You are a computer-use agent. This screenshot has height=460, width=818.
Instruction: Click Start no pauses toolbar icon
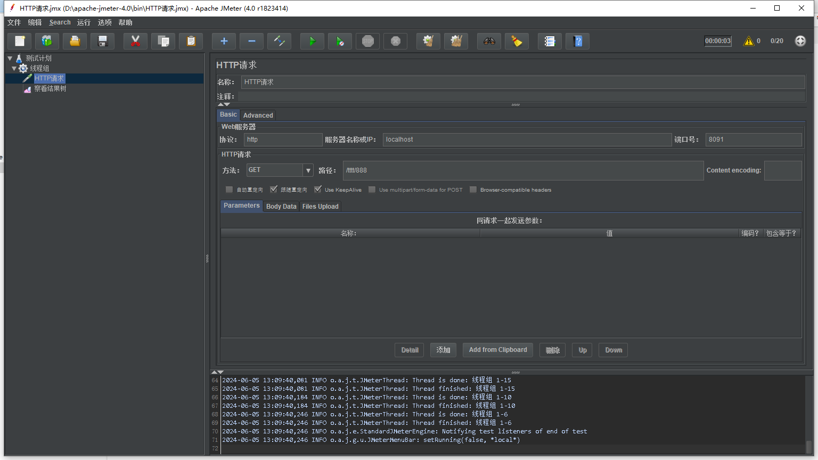coord(340,41)
